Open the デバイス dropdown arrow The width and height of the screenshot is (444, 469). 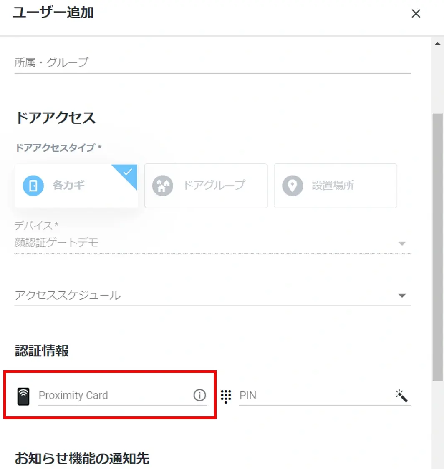[402, 243]
